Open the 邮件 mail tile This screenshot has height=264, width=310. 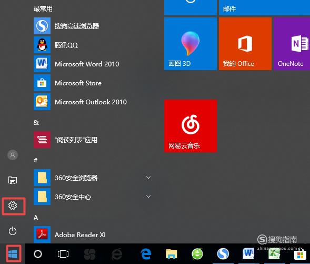point(264,7)
